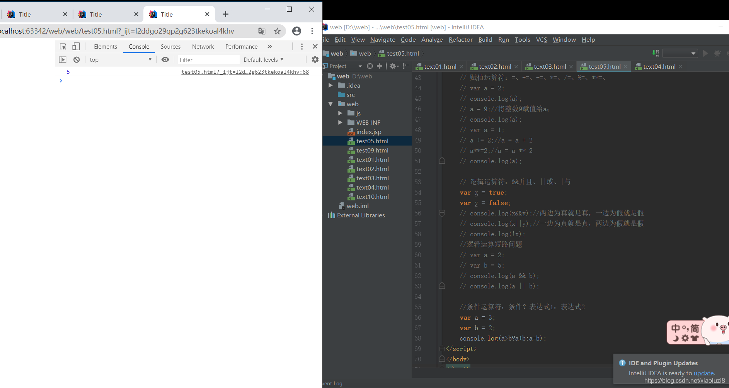Image resolution: width=729 pixels, height=388 pixels.
Task: Open the Navigate menu in IntelliJ
Action: click(x=383, y=39)
